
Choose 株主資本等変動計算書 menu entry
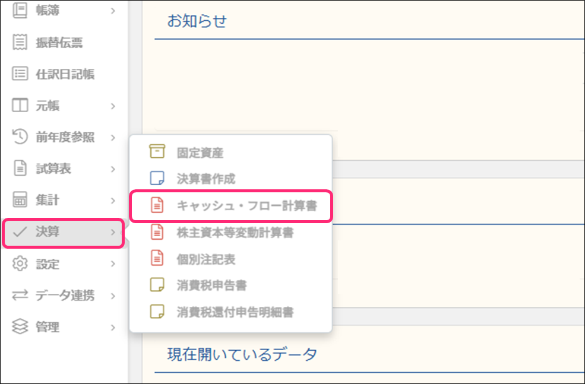tap(235, 233)
